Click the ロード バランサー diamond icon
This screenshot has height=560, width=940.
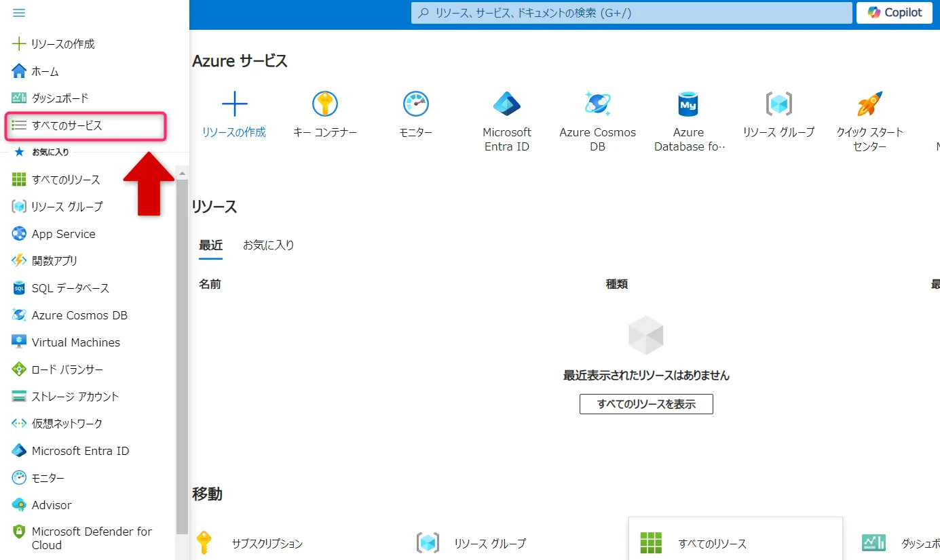point(19,369)
